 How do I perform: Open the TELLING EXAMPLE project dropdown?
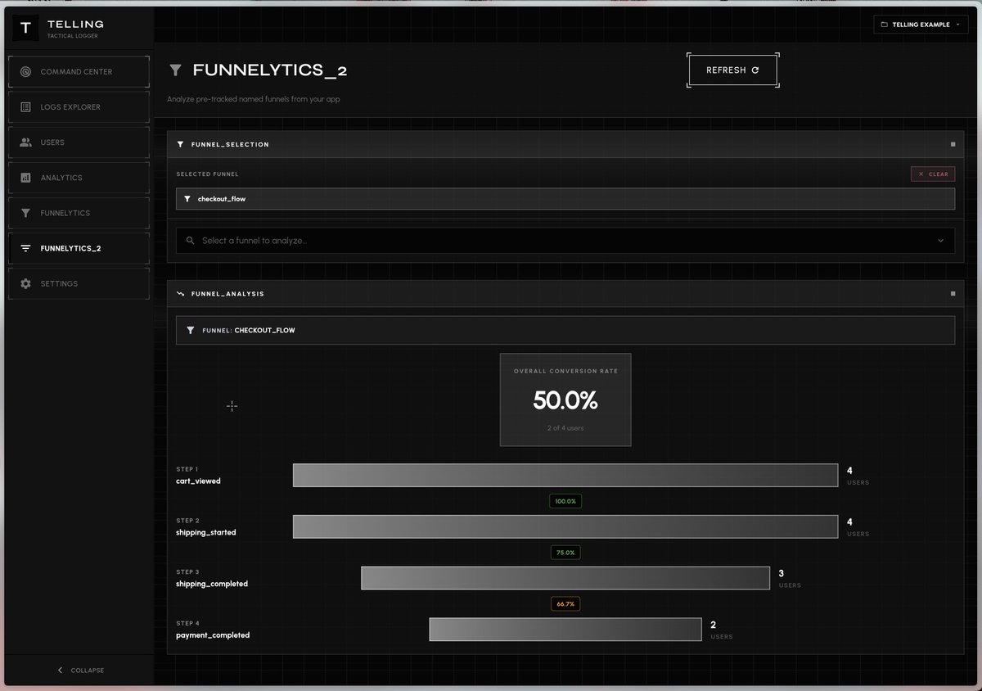pos(920,25)
